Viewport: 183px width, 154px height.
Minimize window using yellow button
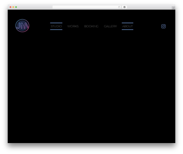[13, 7]
